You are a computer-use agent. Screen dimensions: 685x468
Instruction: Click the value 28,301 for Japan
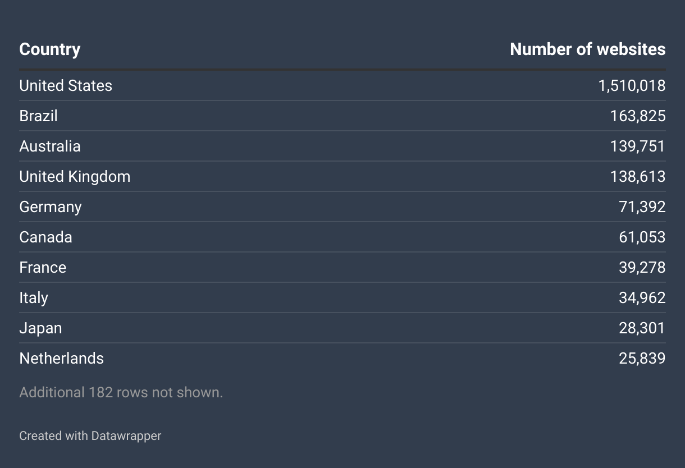click(642, 328)
